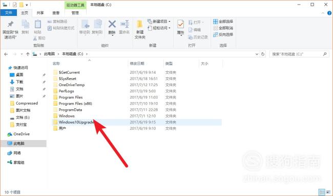Click the Cut scissors option
This screenshot has height=196, width=333.
coord(39,38)
